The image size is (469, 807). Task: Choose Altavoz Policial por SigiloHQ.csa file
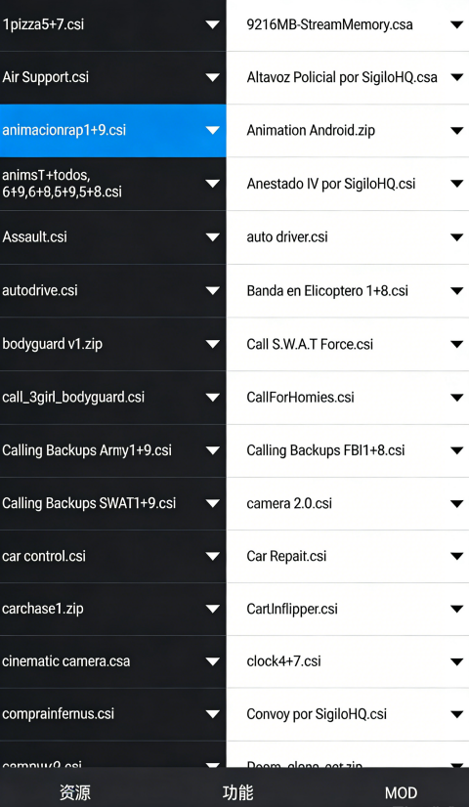point(348,78)
